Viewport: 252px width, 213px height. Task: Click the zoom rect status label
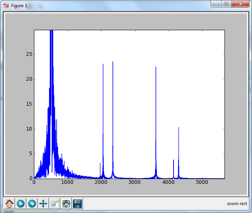237,204
